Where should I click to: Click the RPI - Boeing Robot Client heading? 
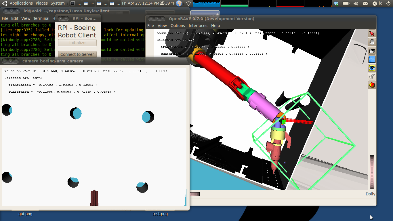(77, 31)
